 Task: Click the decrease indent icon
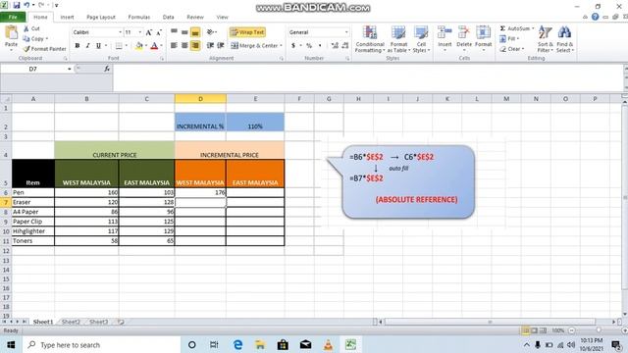tap(210, 46)
